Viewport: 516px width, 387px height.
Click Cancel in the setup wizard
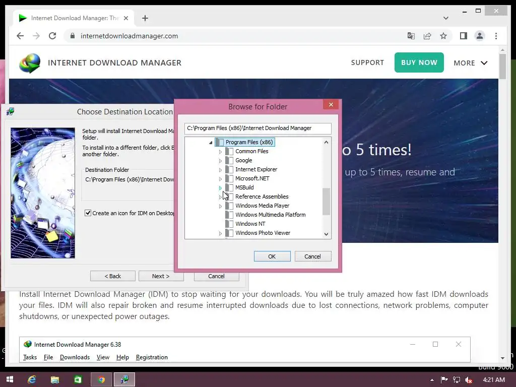click(x=216, y=276)
